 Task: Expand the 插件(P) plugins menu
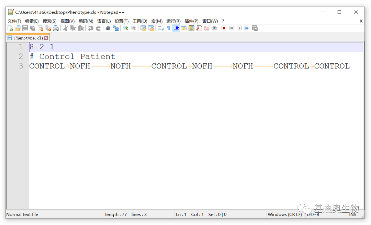[191, 21]
